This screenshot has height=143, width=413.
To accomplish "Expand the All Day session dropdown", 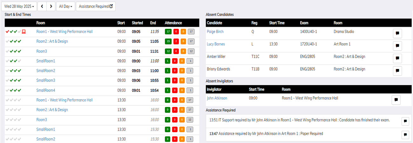I will pos(66,6).
